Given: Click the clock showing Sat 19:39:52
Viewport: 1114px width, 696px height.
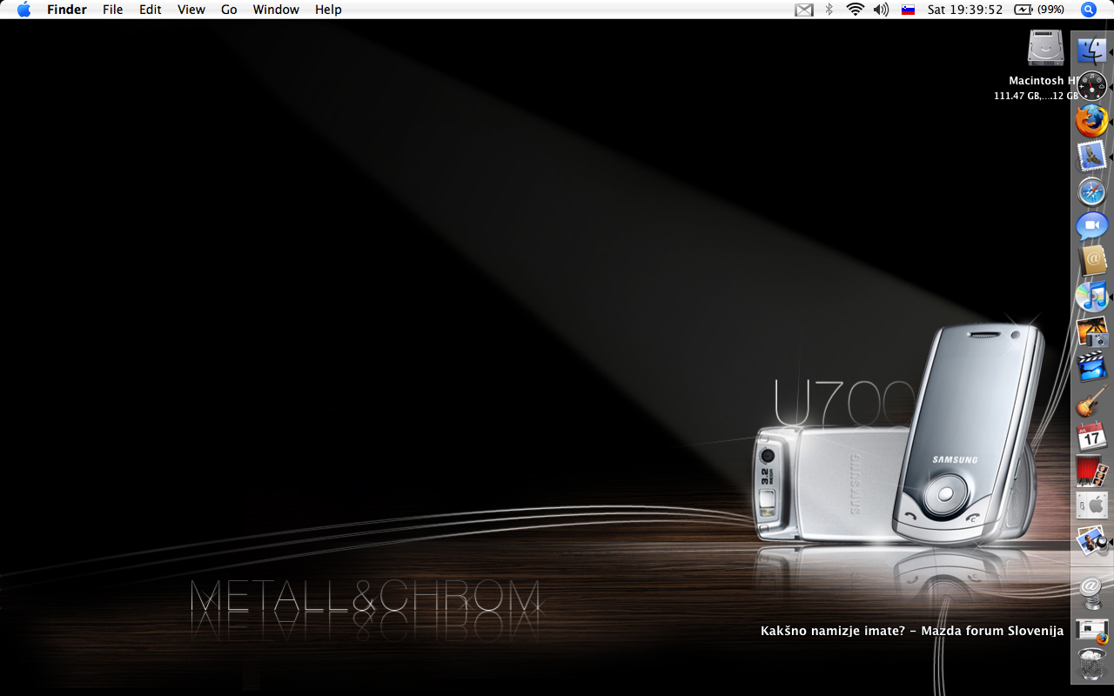Looking at the screenshot, I should tap(965, 10).
